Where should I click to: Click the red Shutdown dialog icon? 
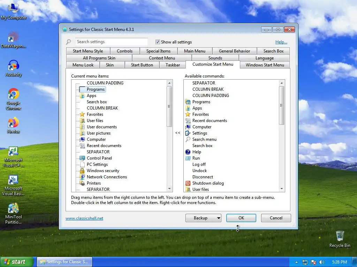tap(188, 183)
